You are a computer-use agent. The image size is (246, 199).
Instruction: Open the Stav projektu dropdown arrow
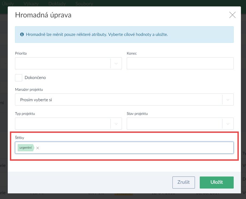[228, 124]
